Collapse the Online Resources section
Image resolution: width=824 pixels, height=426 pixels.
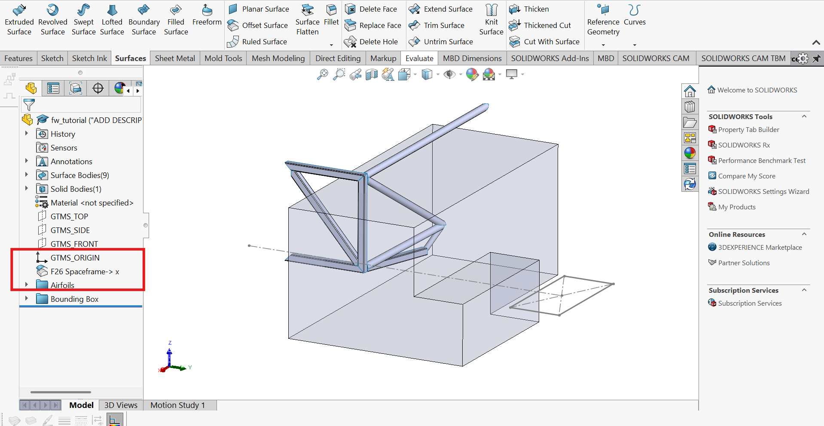tap(804, 234)
